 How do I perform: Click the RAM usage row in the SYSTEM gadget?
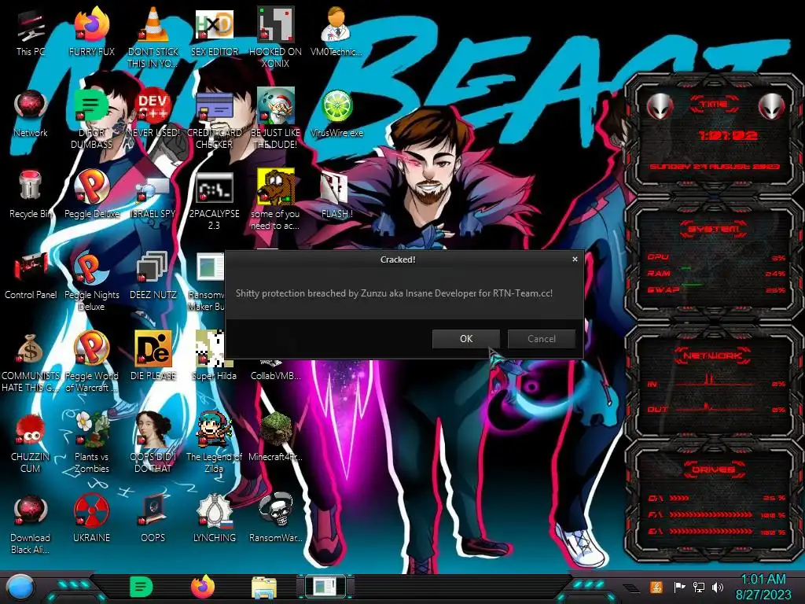[715, 274]
